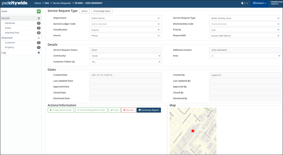Click the Log list icon in sidebar
The width and height of the screenshot is (283, 155).
click(39, 53)
